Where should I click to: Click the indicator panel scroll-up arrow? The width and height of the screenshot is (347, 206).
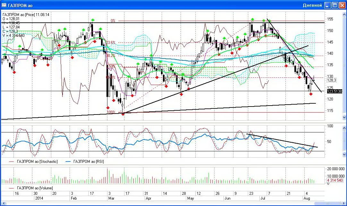point(344,128)
